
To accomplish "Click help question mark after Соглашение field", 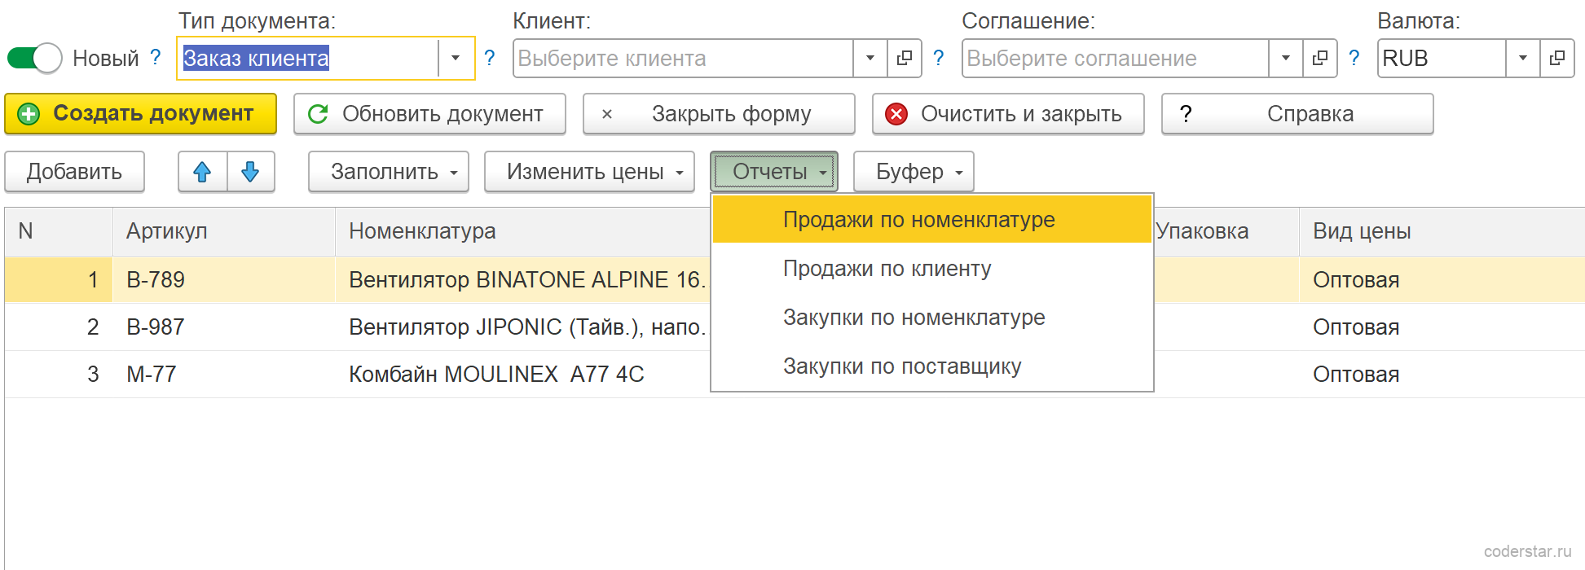I will (1354, 59).
